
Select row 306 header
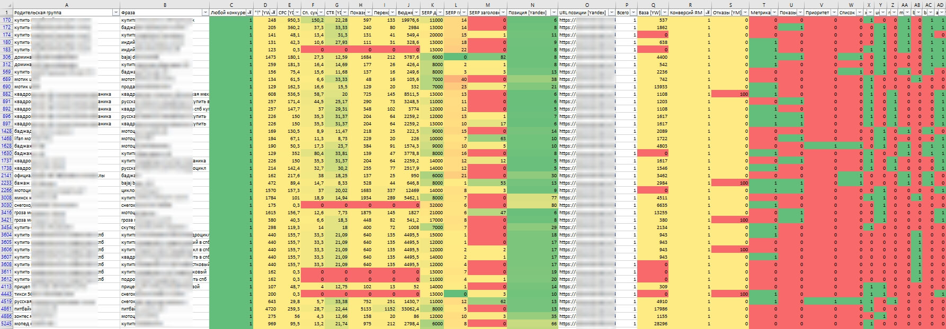tap(6, 57)
